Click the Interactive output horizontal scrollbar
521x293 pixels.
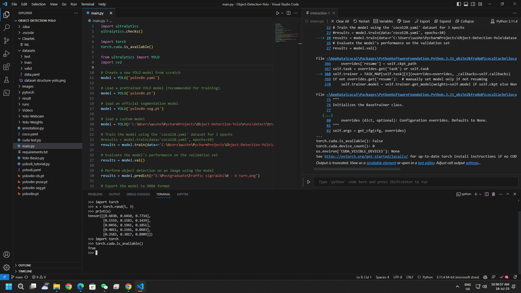357,169
